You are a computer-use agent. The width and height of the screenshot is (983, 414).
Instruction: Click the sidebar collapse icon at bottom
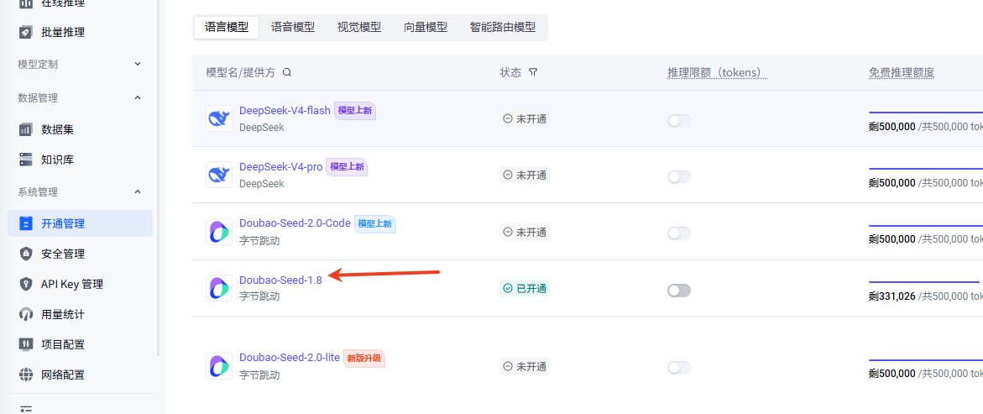(x=26, y=409)
